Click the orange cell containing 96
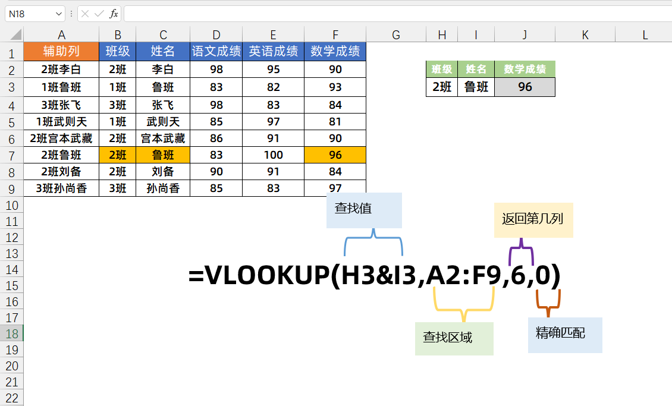The height and width of the screenshot is (406, 672). coord(335,155)
